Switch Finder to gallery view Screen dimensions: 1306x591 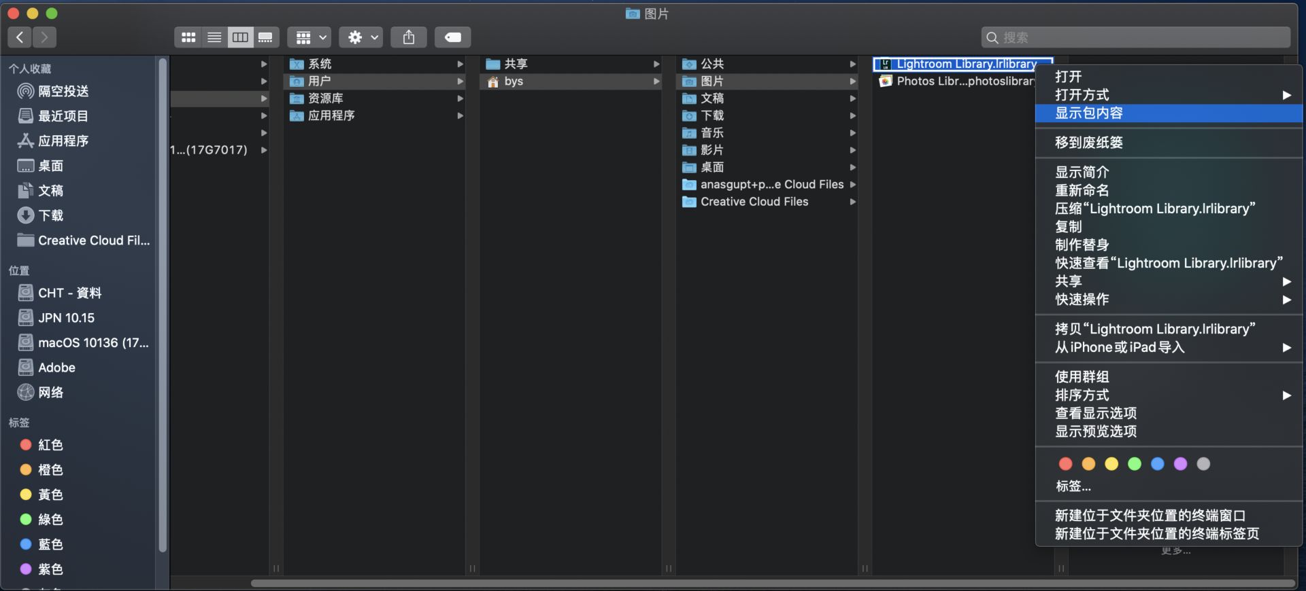coord(265,37)
